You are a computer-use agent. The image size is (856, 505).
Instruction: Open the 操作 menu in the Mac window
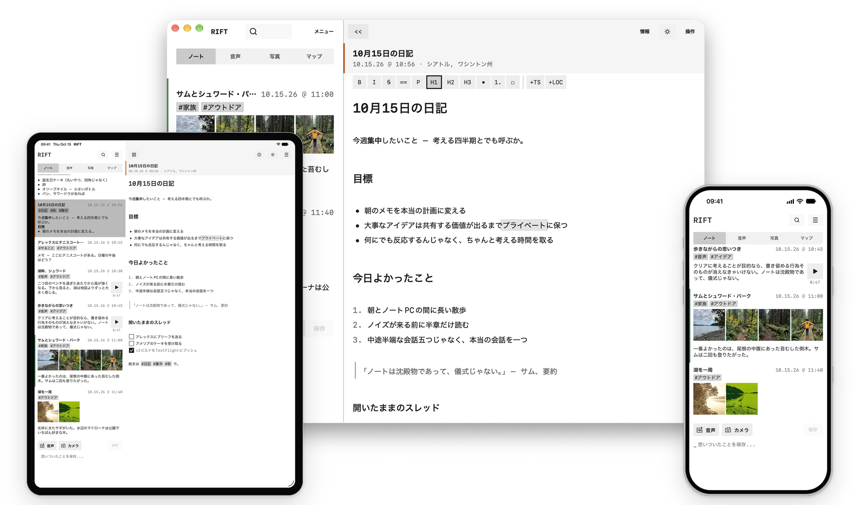click(x=690, y=31)
